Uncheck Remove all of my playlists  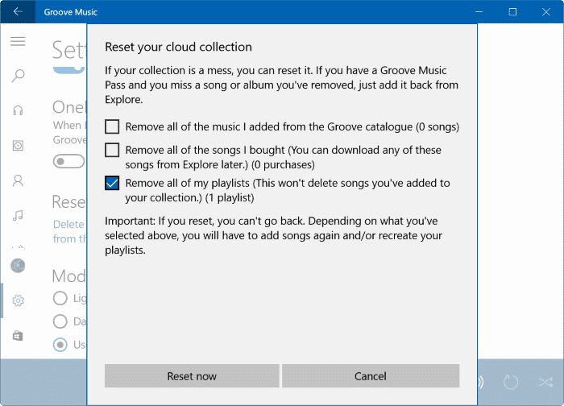[x=112, y=183]
